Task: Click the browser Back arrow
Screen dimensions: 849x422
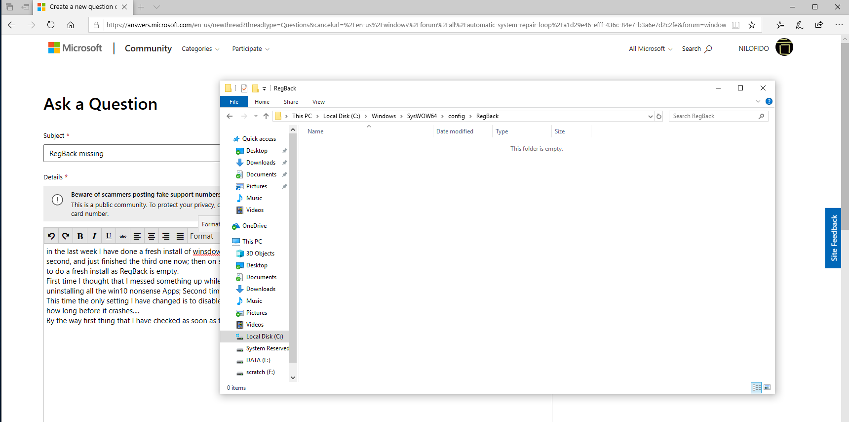Action: pyautogui.click(x=12, y=25)
